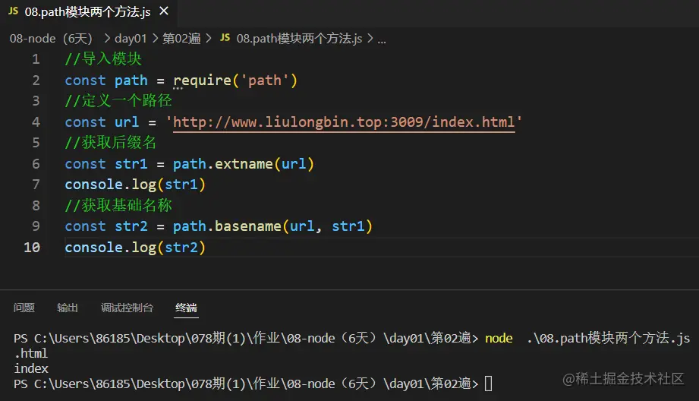Click the JS file icon in the tab
699x401 pixels.
tap(14, 11)
